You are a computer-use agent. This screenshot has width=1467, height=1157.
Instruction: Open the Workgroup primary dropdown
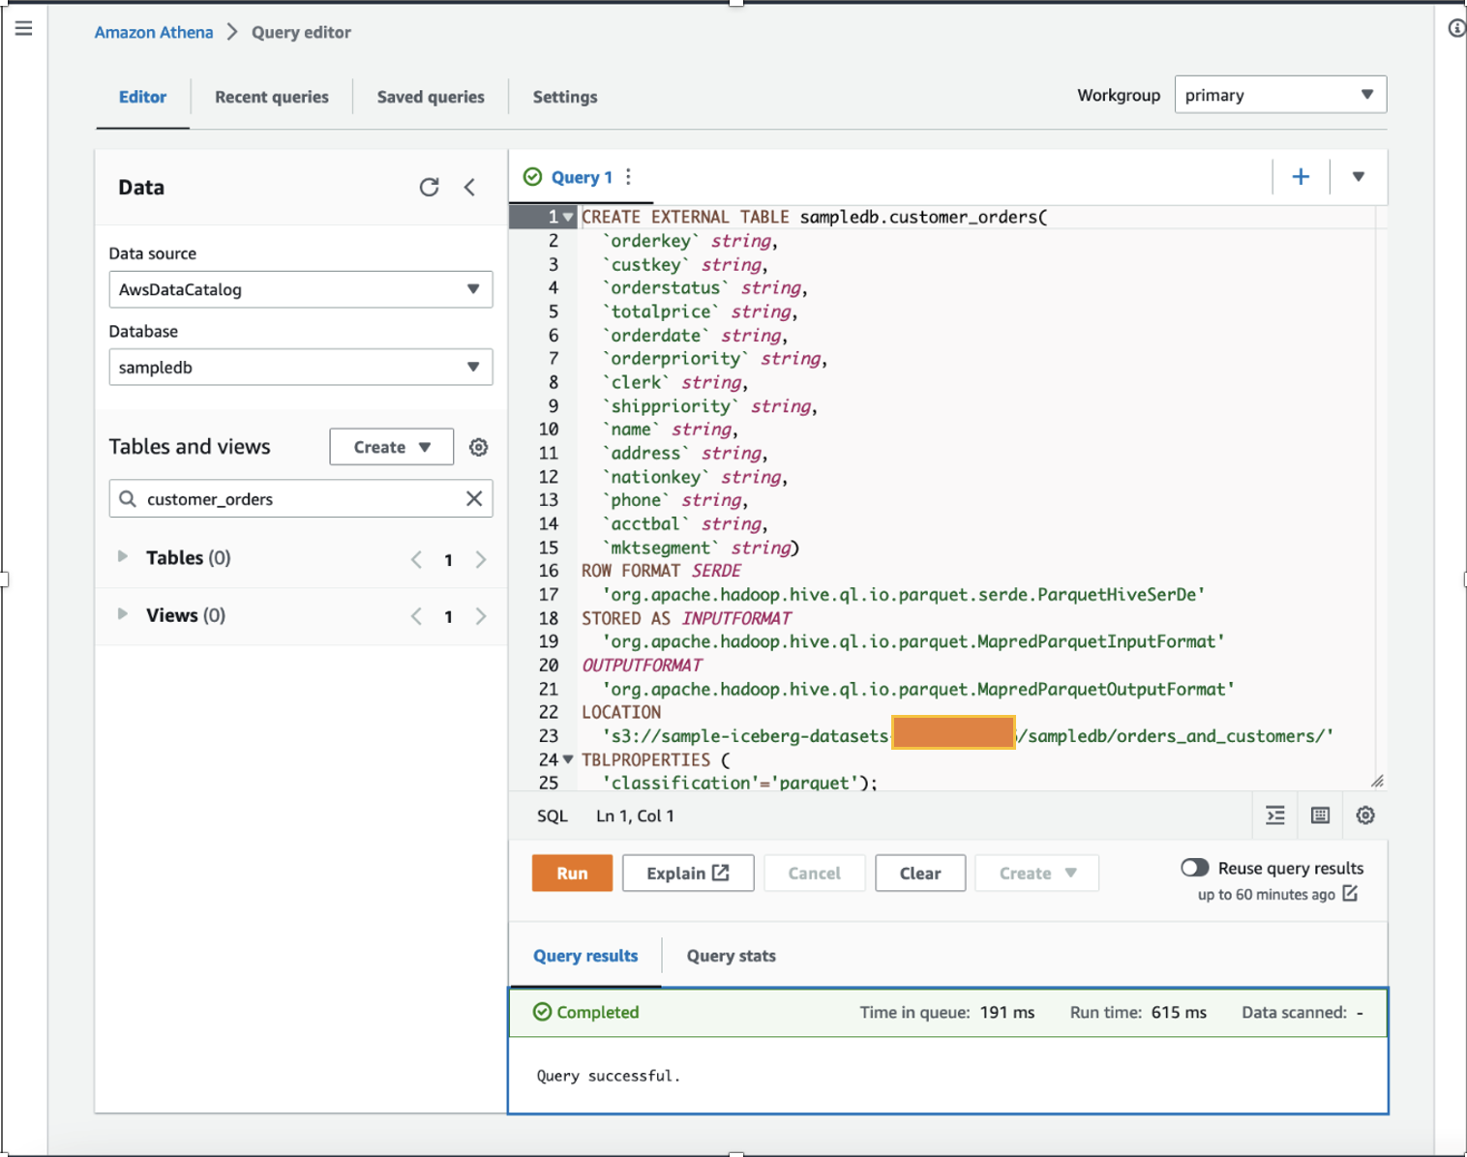coord(1280,95)
